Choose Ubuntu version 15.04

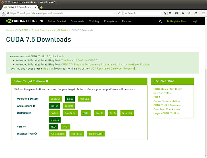tap(53, 127)
